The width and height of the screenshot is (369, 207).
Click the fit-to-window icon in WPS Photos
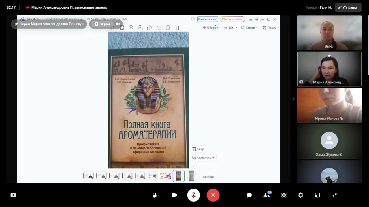(122, 28)
